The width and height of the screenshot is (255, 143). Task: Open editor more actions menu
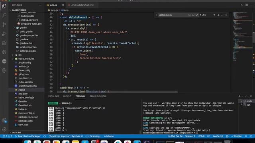point(251,5)
